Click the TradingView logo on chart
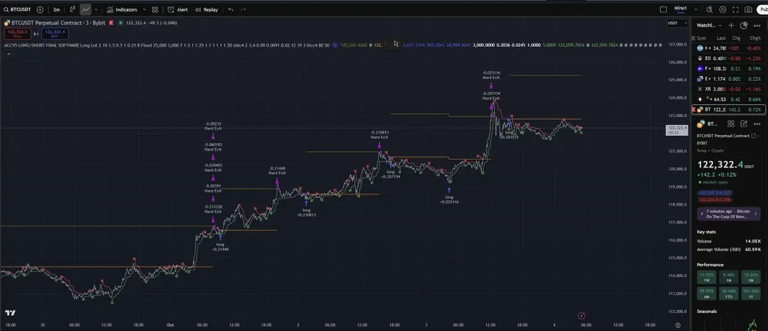Viewport: 768px width, 331px height. coord(10,313)
